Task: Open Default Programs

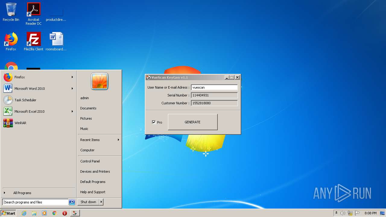Action: point(93,182)
